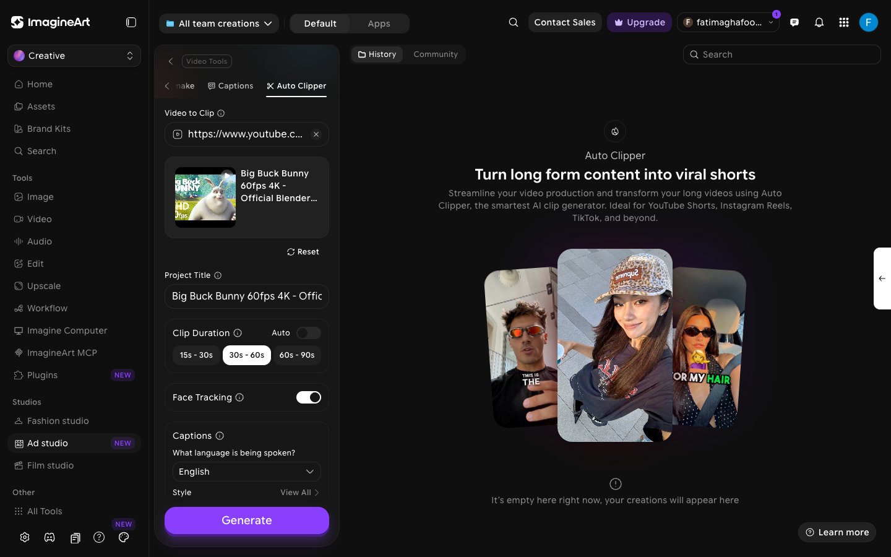Show previous tabs using left chevron near Captions
Screen dimensions: 891x557
tap(167, 86)
